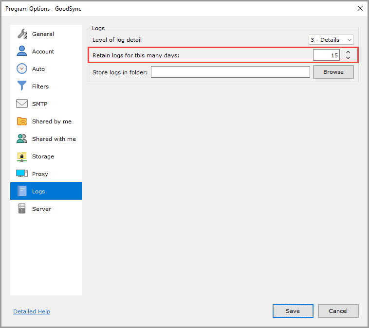Decrease the retain logs days value
Screen dimensions: 369x328
coord(348,58)
